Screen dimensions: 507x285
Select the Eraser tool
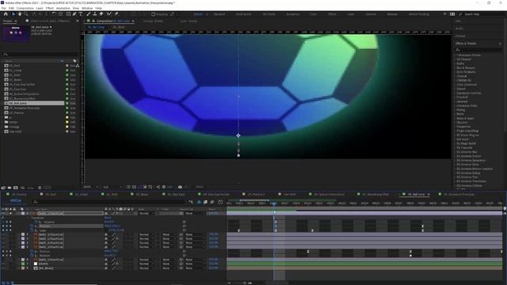point(101,14)
